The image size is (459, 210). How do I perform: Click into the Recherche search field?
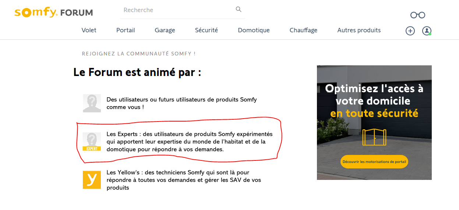(x=177, y=10)
